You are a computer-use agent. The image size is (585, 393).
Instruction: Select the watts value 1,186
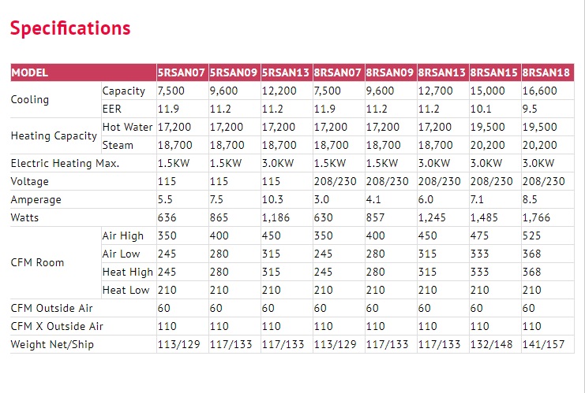(x=276, y=217)
